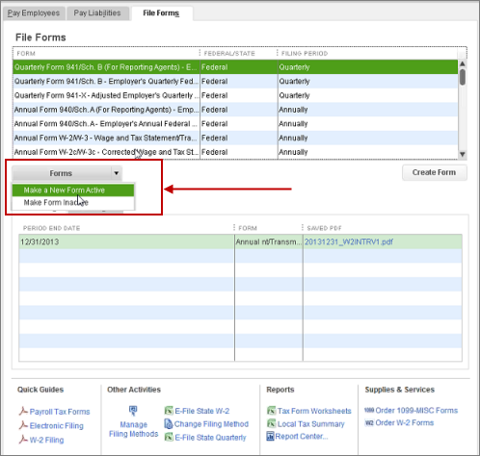Select the File Forms tab
480x456 pixels.
161,13
